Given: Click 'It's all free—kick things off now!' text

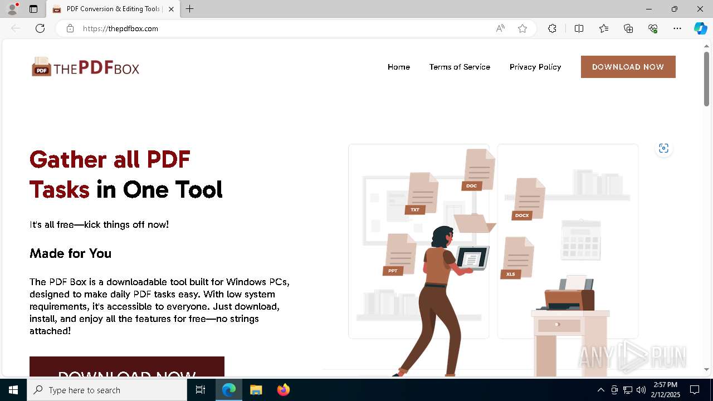Looking at the screenshot, I should tap(99, 224).
